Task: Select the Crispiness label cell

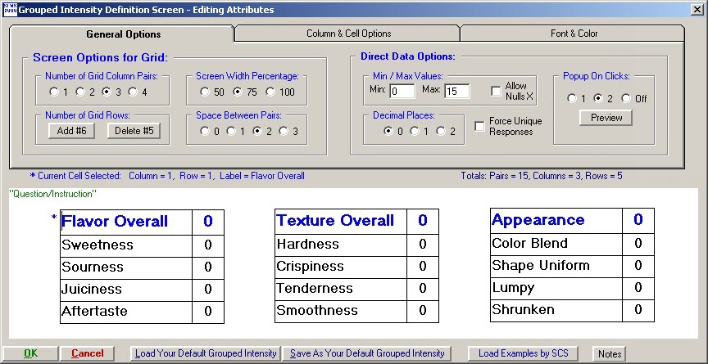Action: [341, 267]
